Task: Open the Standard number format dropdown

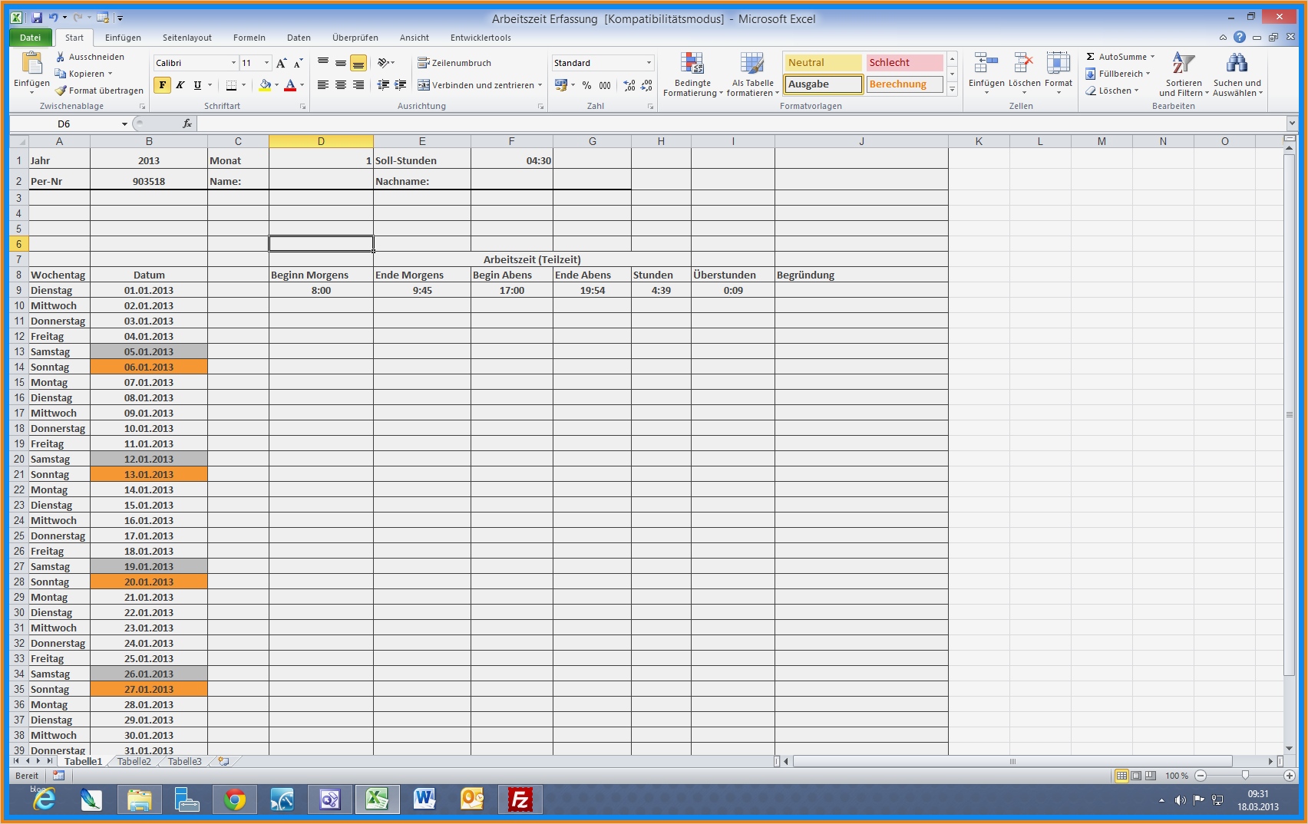Action: (649, 62)
